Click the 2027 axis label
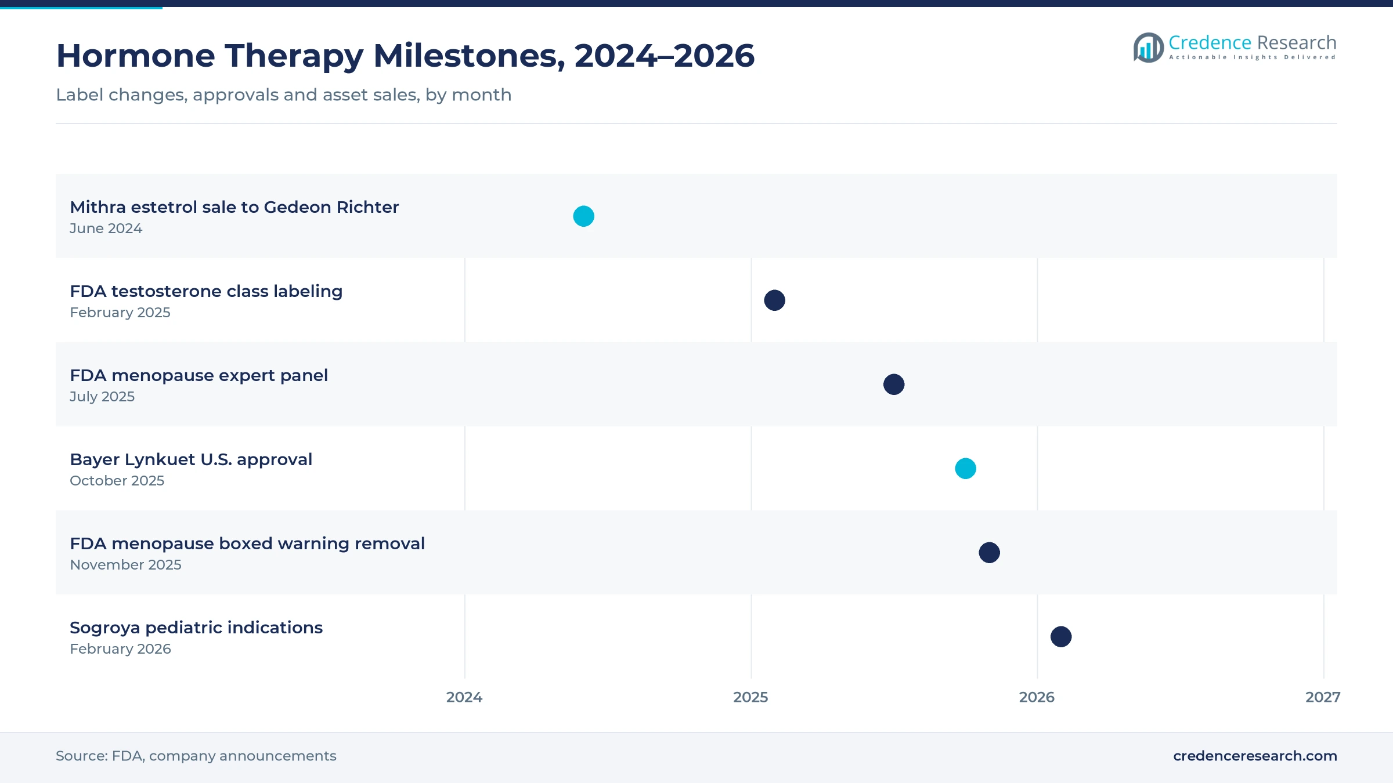Viewport: 1393px width, 783px height. (x=1323, y=697)
